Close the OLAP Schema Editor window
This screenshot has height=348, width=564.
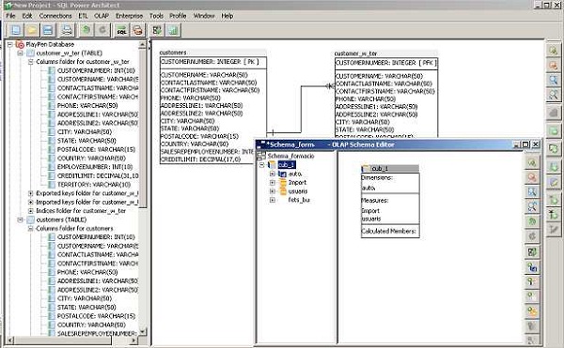click(536, 144)
